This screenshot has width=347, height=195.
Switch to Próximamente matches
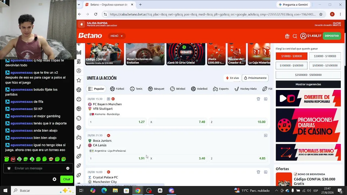255,78
